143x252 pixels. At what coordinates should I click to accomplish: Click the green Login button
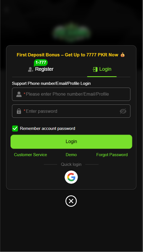pyautogui.click(x=71, y=141)
